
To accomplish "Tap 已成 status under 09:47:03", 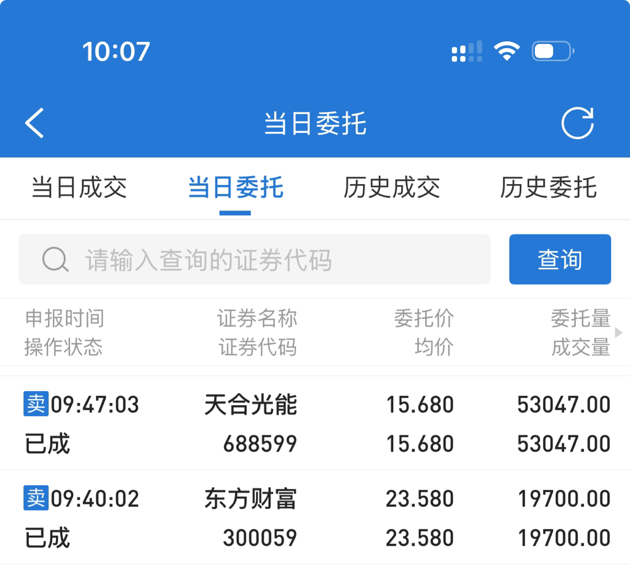I will coord(47,444).
